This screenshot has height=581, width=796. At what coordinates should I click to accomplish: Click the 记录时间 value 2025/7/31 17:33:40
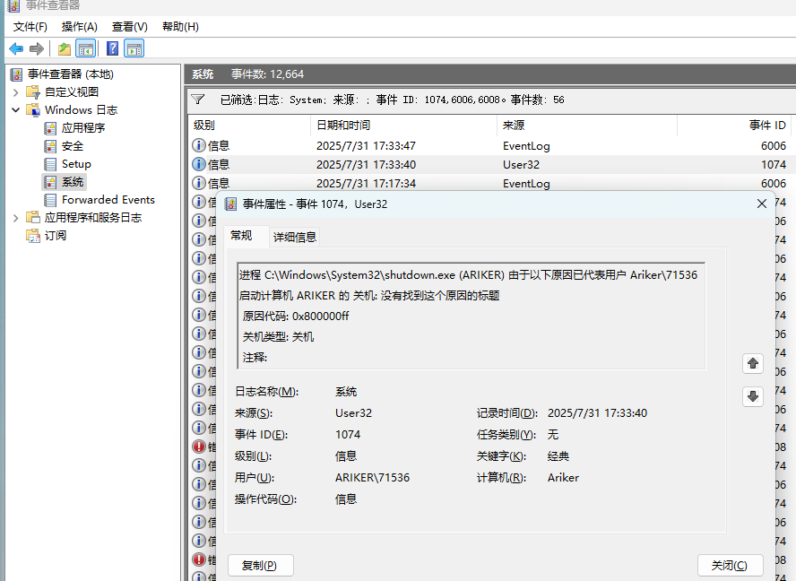click(598, 413)
